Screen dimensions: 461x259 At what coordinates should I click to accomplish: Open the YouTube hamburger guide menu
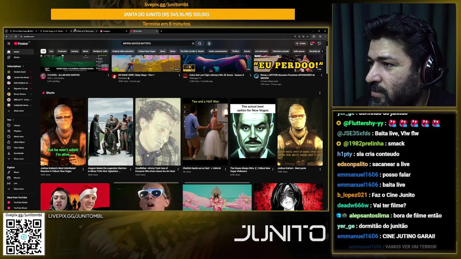tap(9, 44)
